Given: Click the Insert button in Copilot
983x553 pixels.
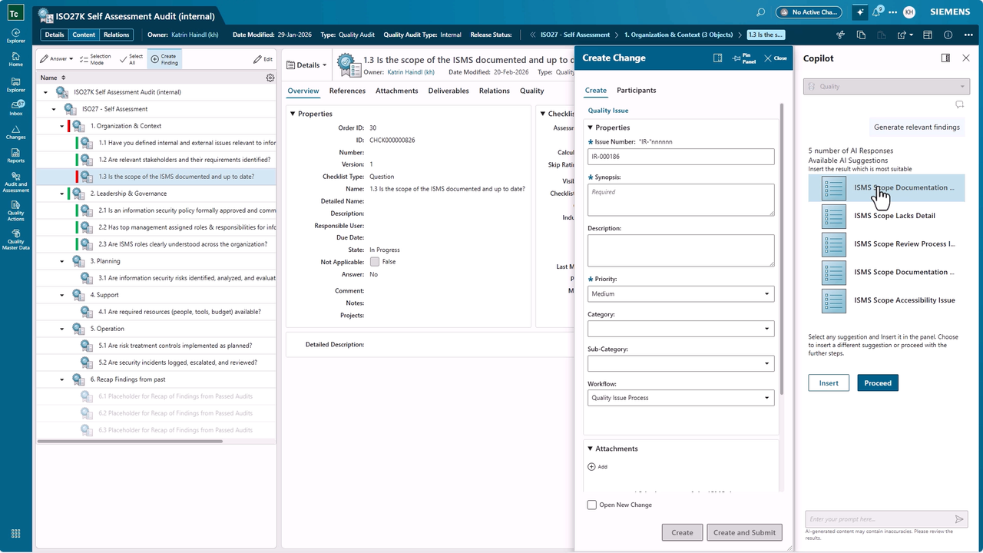Looking at the screenshot, I should tap(829, 382).
